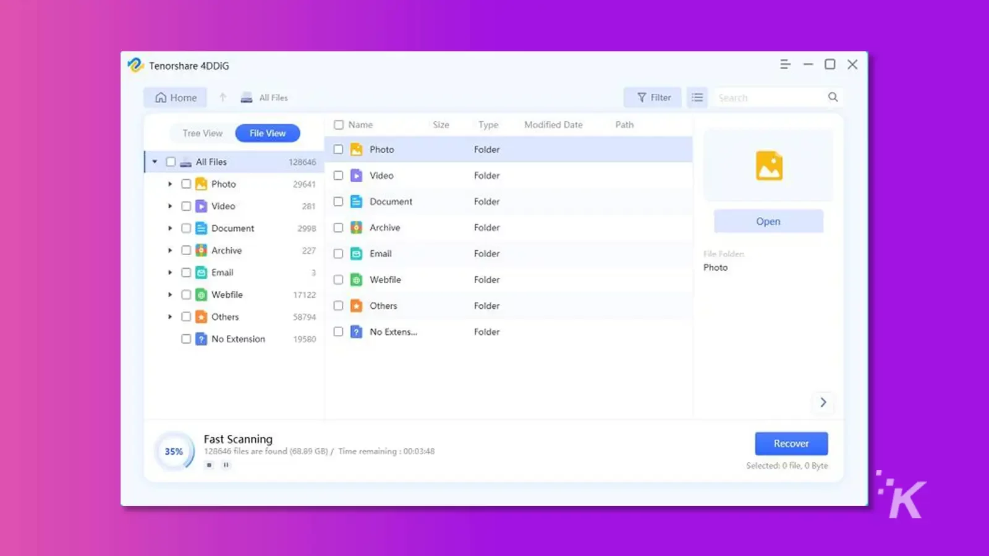The width and height of the screenshot is (989, 556).
Task: Click the Webfile icon in the sidebar tree
Action: (x=202, y=295)
